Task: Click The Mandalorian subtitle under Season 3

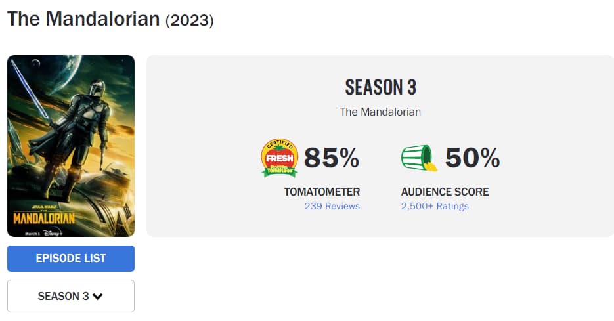Action: pos(380,112)
